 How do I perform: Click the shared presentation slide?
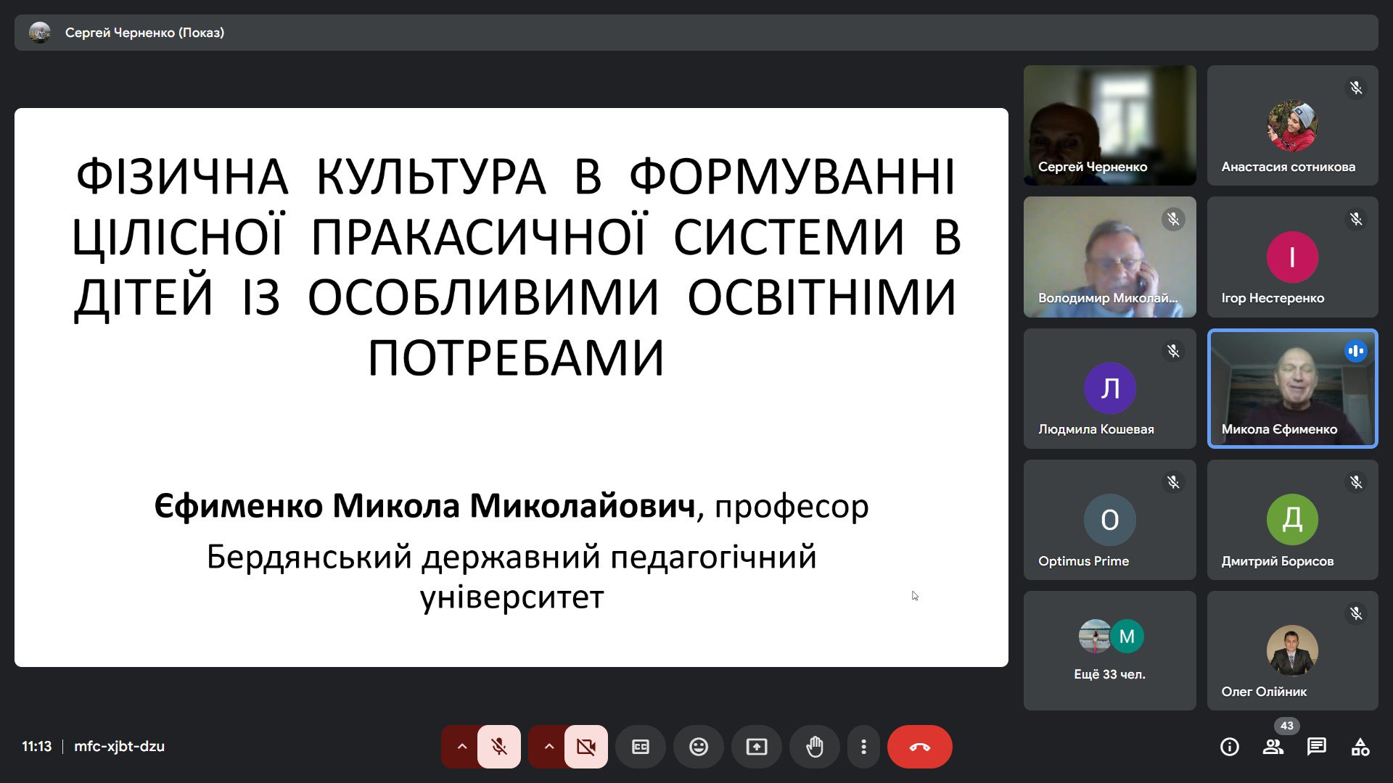point(511,387)
